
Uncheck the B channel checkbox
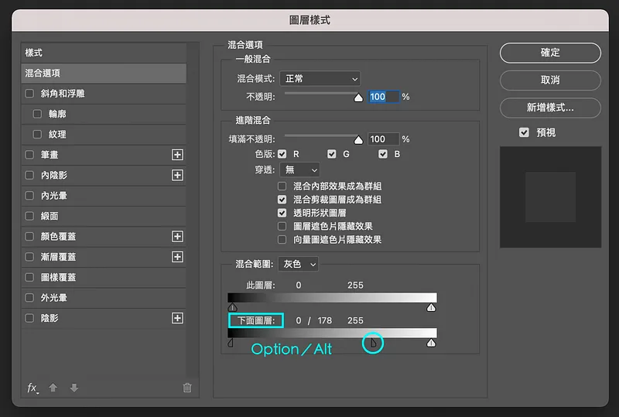tap(382, 154)
